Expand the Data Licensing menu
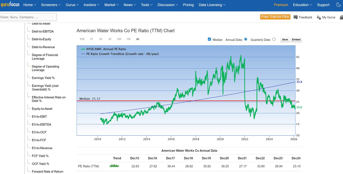The height and width of the screenshot is (174, 343). point(212,5)
